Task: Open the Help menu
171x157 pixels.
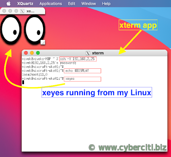Action: 106,4
